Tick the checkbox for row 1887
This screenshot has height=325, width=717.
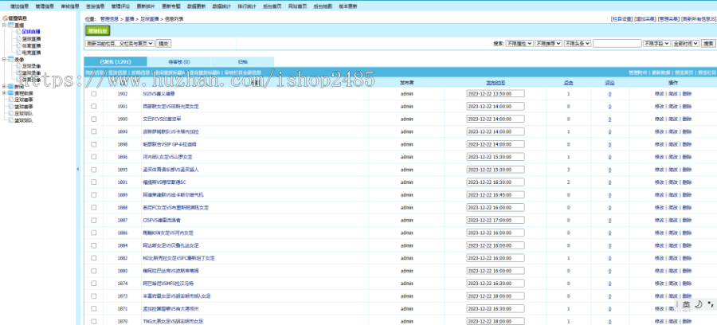(x=94, y=220)
